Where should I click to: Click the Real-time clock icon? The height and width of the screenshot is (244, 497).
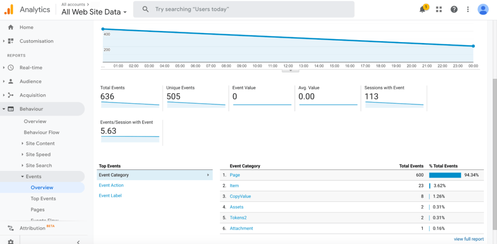[x=11, y=68]
